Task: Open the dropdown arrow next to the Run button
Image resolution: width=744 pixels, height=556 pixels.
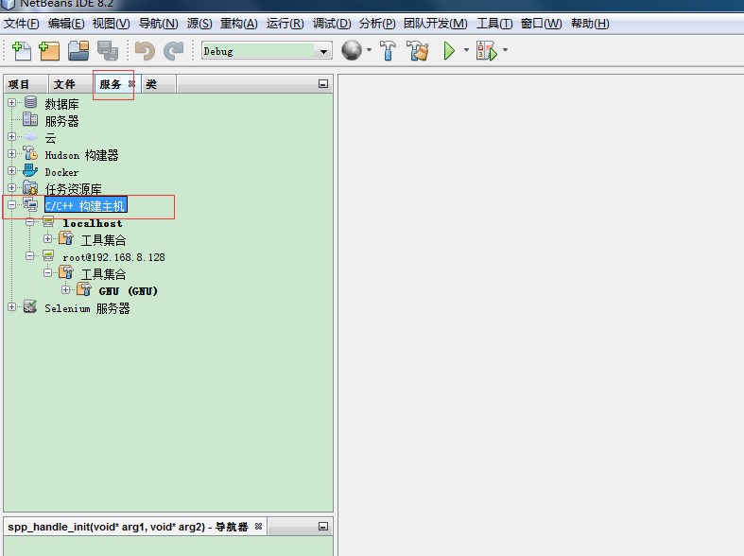Action: click(x=466, y=50)
